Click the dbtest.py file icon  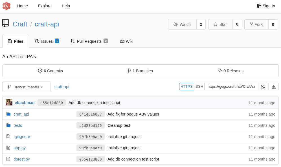pos(8,159)
